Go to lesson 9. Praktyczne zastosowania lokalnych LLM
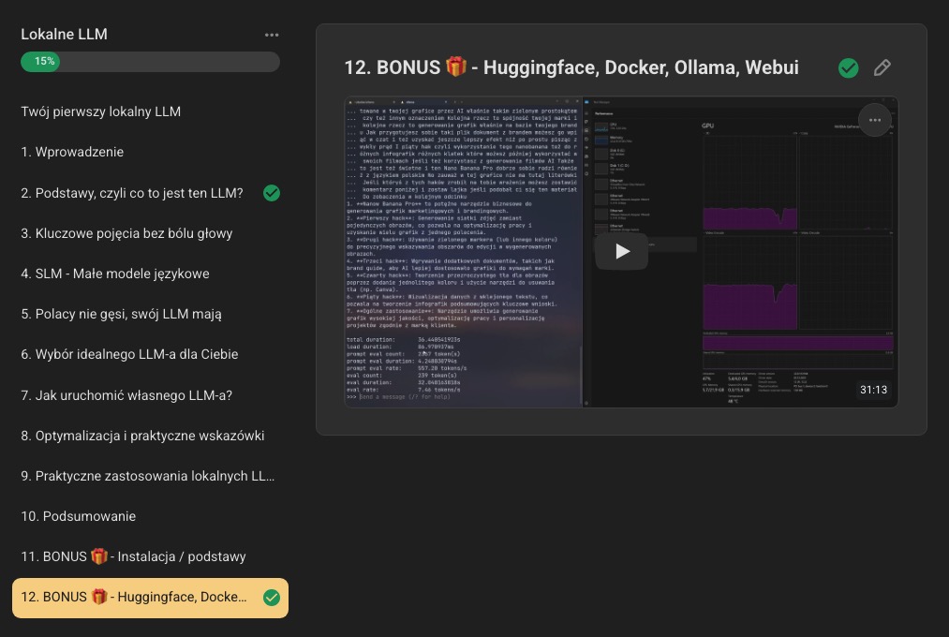This screenshot has width=949, height=637. click(150, 476)
